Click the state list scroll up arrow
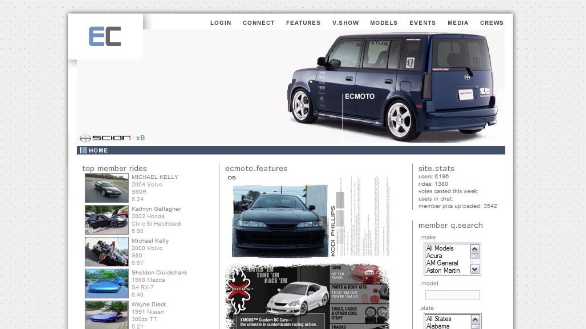586x329 pixels. click(476, 320)
